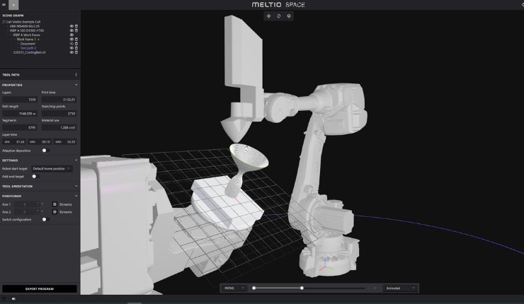Delete the 220221_CoolingBed.stl item
This screenshot has width=524, height=304.
pyautogui.click(x=76, y=52)
